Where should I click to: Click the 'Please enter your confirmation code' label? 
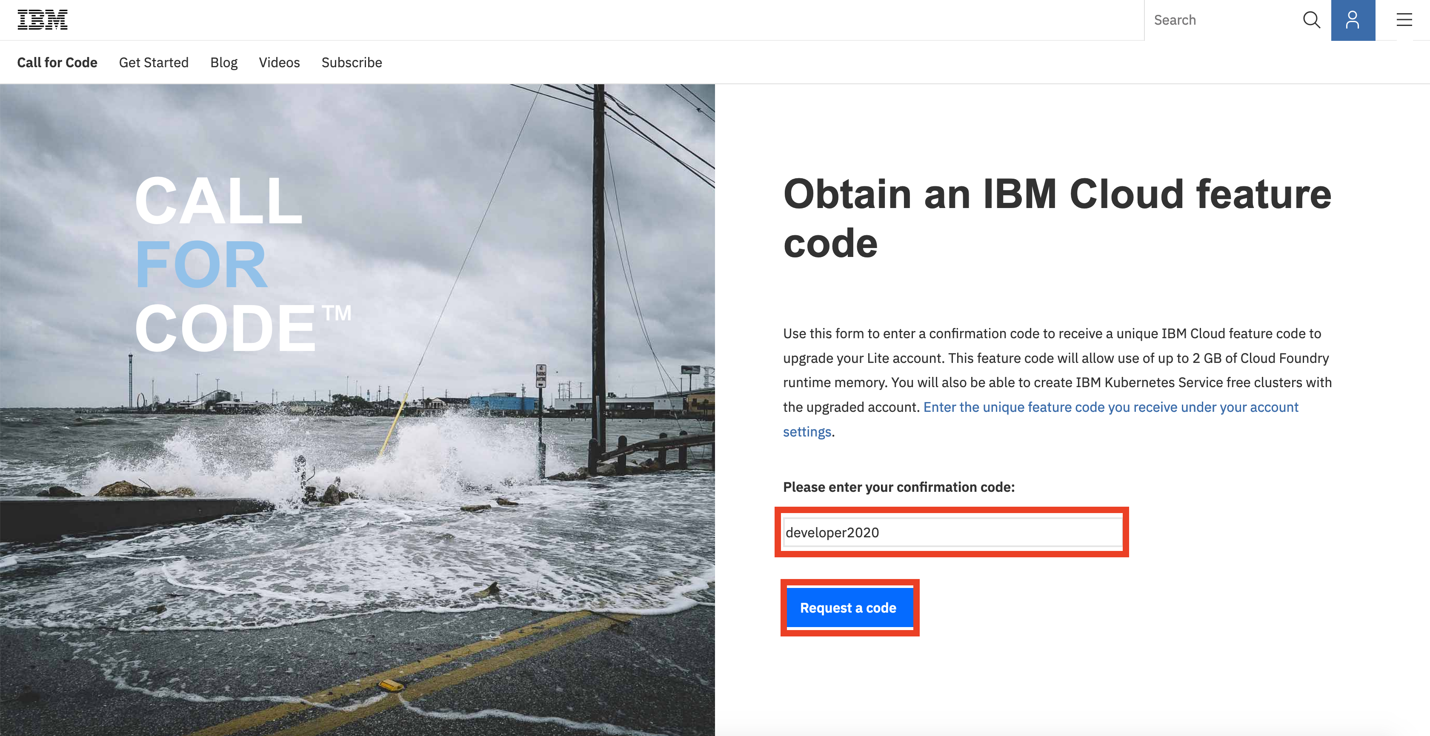tap(898, 487)
